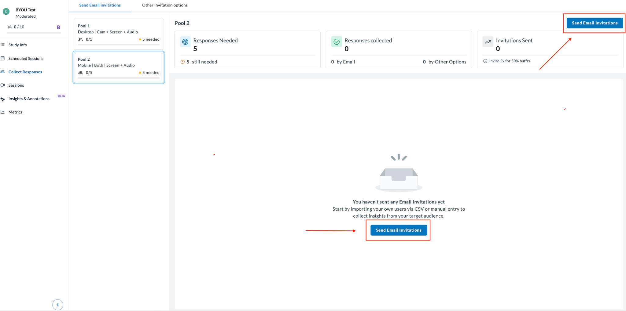The width and height of the screenshot is (626, 311).
Task: Click 'Mobile | Both | Screen + Audio' text
Action: [x=106, y=65]
